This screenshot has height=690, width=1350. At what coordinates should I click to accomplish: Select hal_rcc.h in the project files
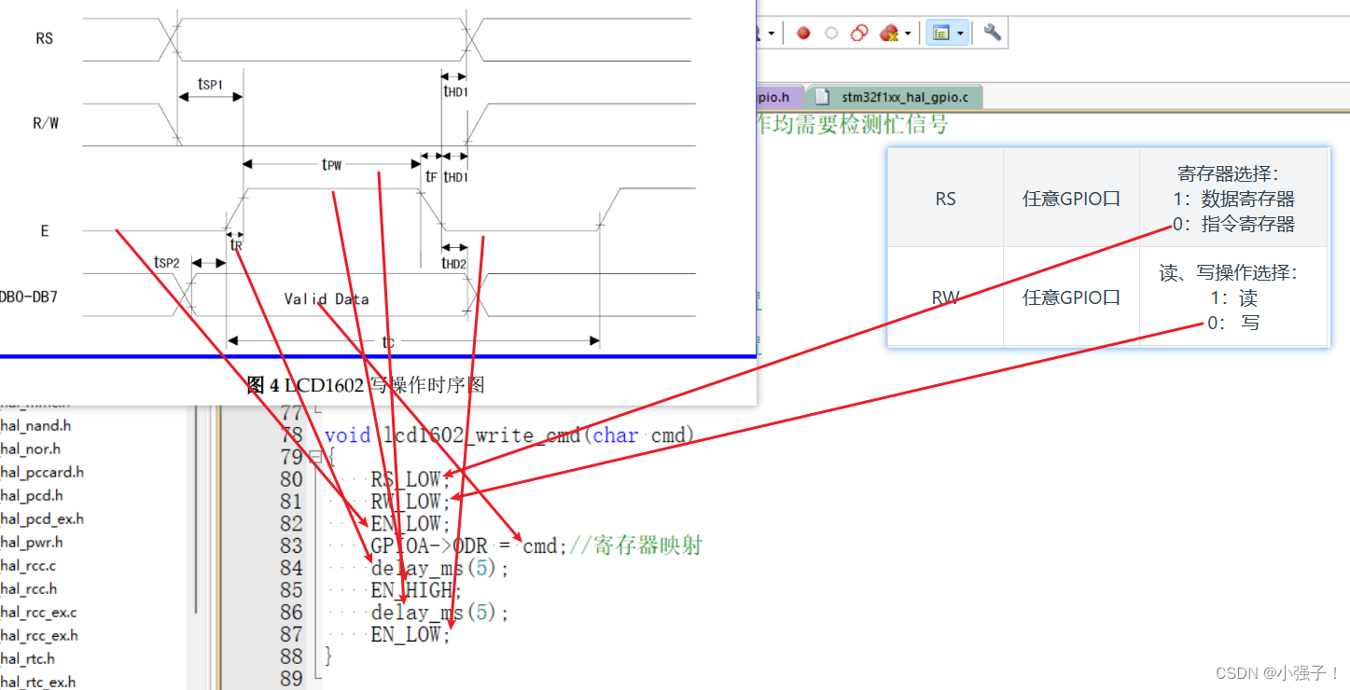click(29, 588)
